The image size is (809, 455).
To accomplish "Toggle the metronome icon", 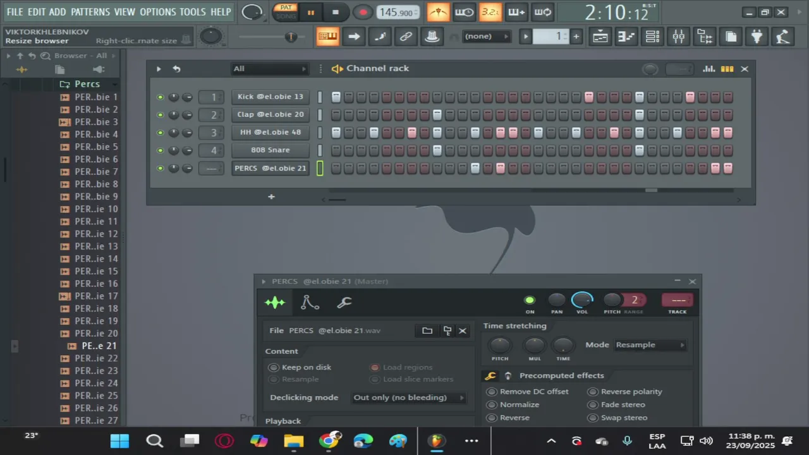I will tap(438, 12).
